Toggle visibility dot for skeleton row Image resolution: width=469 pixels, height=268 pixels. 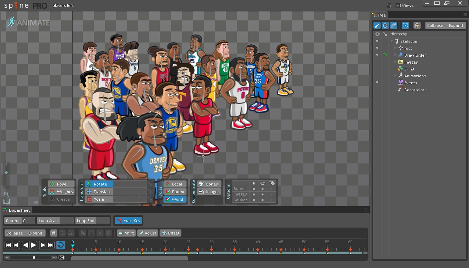[377, 41]
